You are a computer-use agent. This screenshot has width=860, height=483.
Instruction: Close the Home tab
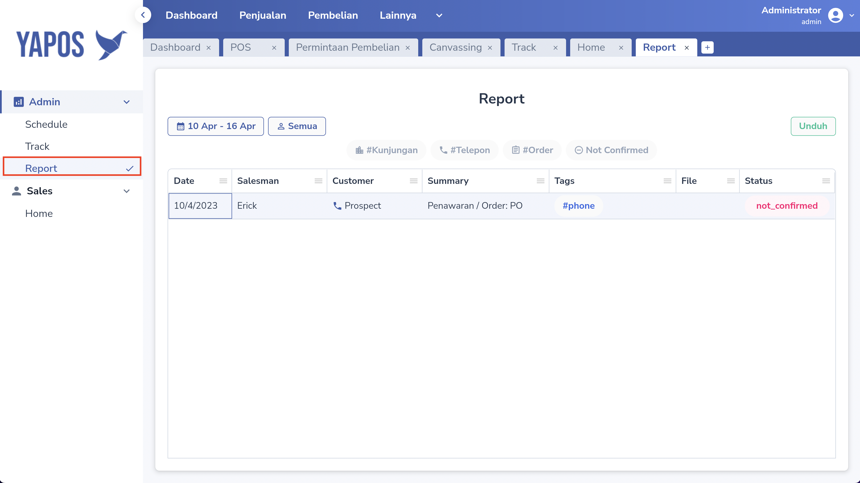click(x=621, y=48)
